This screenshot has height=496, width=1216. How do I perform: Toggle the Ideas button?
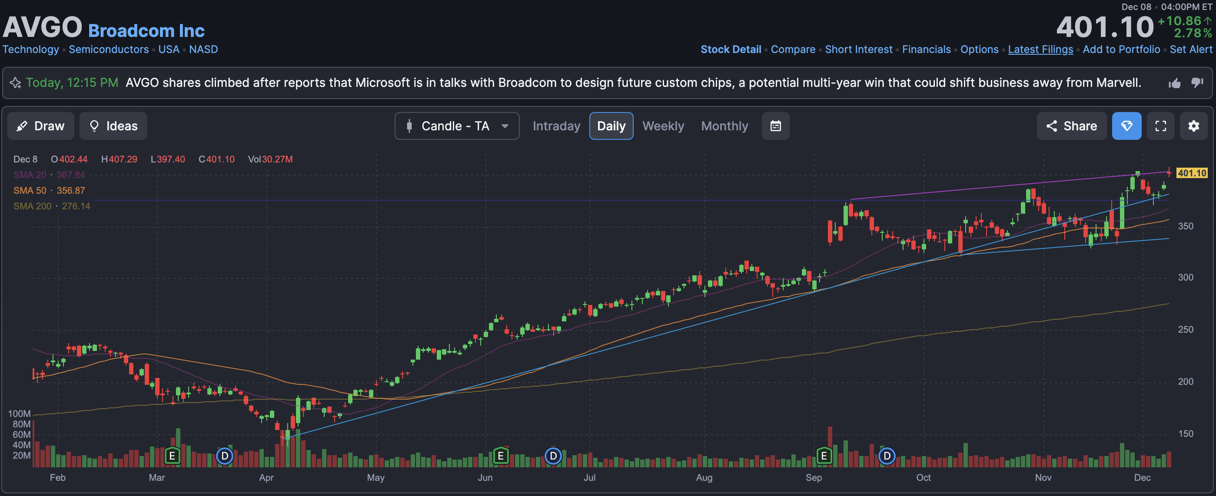coord(113,126)
